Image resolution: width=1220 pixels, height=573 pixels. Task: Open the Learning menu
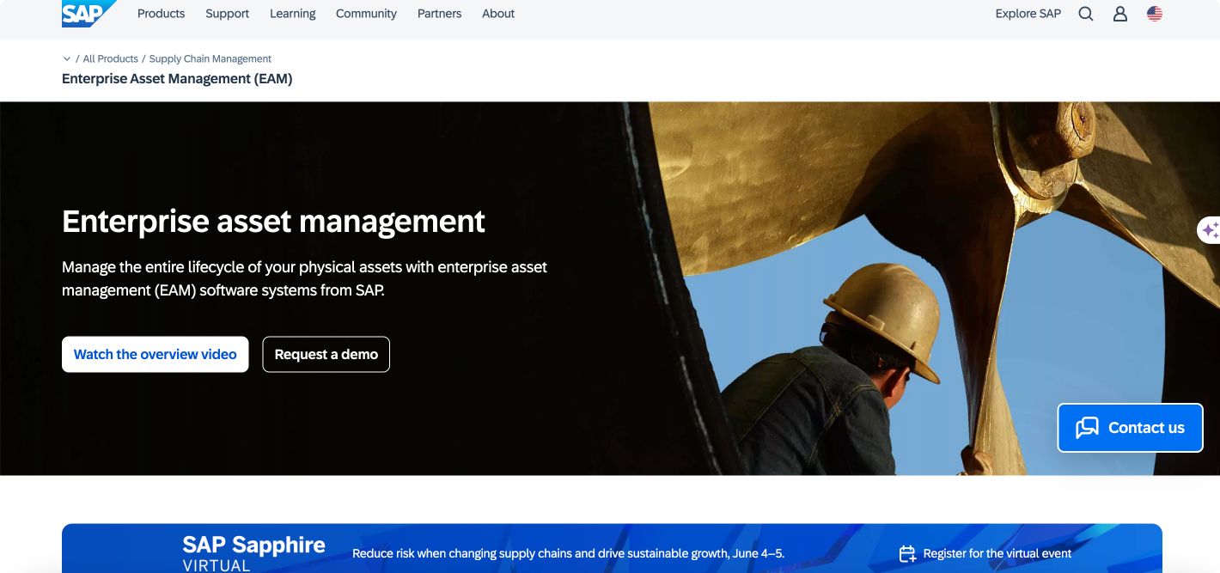point(293,14)
